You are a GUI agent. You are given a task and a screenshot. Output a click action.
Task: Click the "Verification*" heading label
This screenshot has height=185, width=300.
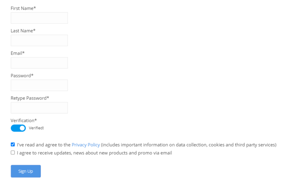pyautogui.click(x=24, y=120)
